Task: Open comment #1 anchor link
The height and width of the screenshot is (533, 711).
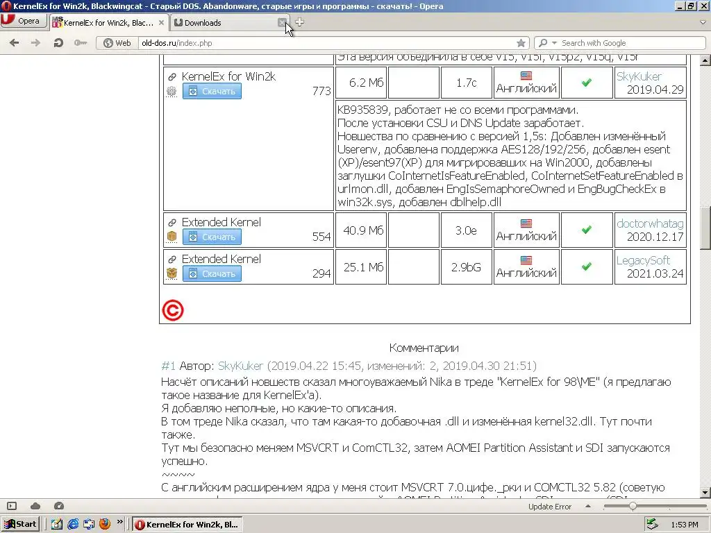Action: tap(168, 366)
